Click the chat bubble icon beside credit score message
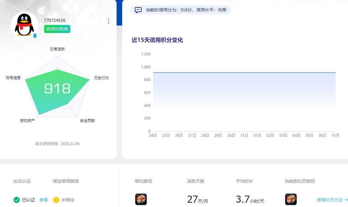 click(138, 10)
